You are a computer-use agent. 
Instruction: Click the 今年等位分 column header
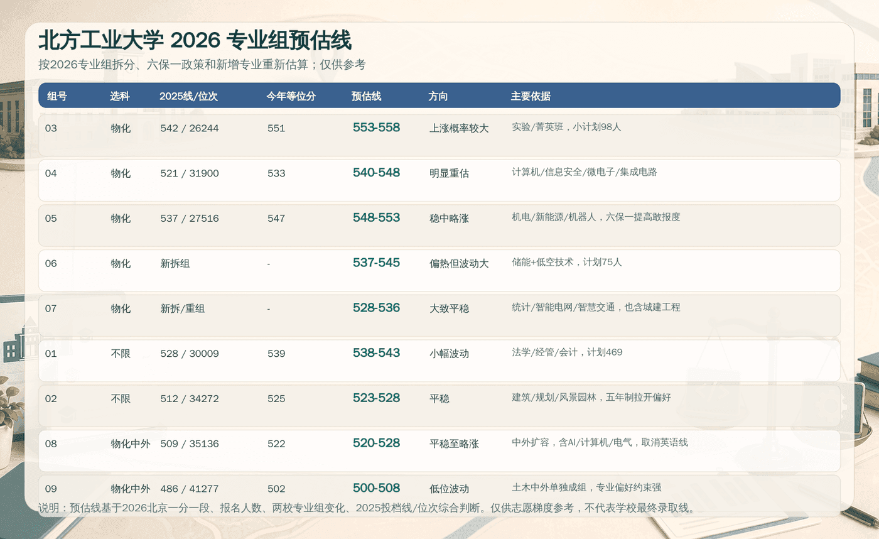pyautogui.click(x=291, y=96)
